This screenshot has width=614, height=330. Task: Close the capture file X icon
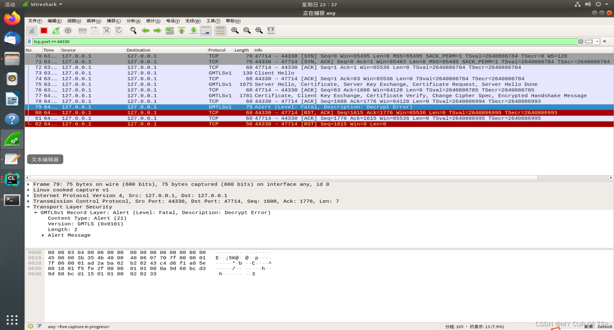(x=107, y=31)
